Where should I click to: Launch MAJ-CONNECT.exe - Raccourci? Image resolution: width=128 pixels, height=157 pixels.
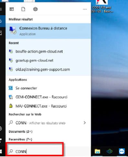[x=48, y=106]
